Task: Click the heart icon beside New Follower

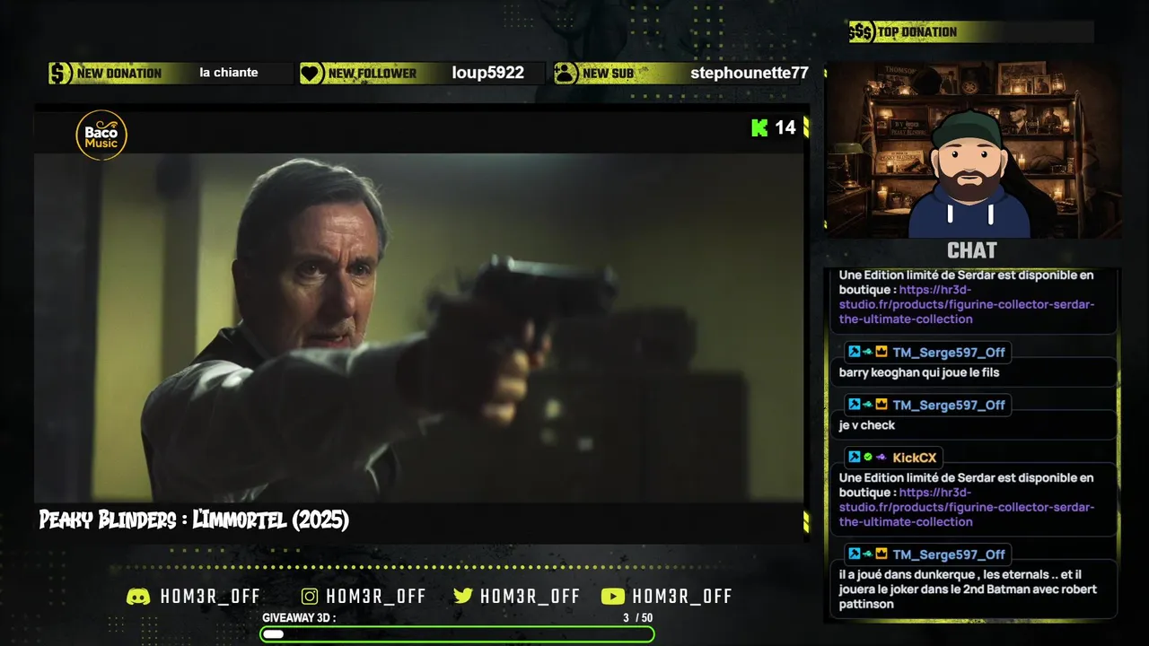Action: point(311,74)
